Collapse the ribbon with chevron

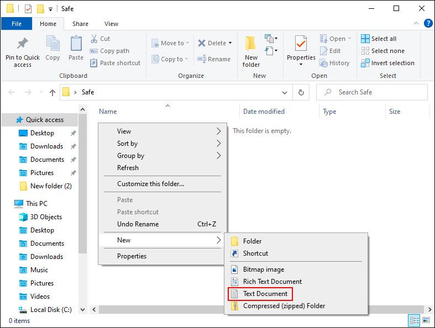[x=416, y=24]
